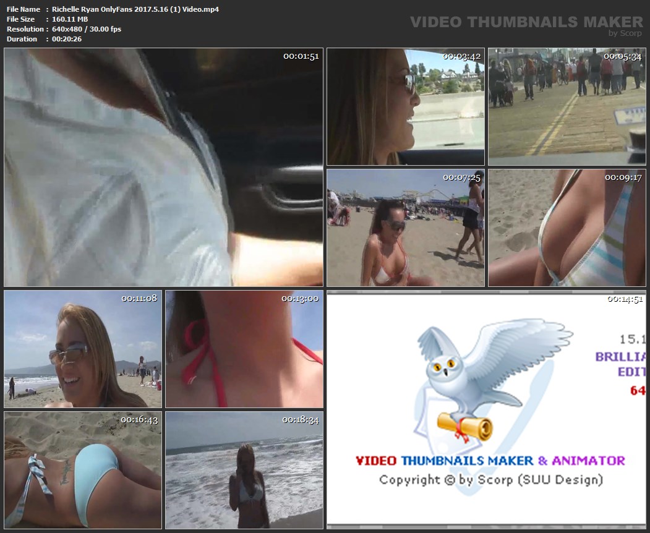This screenshot has width=650, height=533.
Task: Click the thumbnail at 00:11:08
Action: tap(83, 349)
